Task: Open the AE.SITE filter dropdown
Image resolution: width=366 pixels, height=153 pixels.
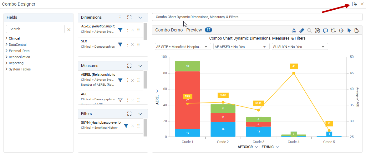Action: 183,47
